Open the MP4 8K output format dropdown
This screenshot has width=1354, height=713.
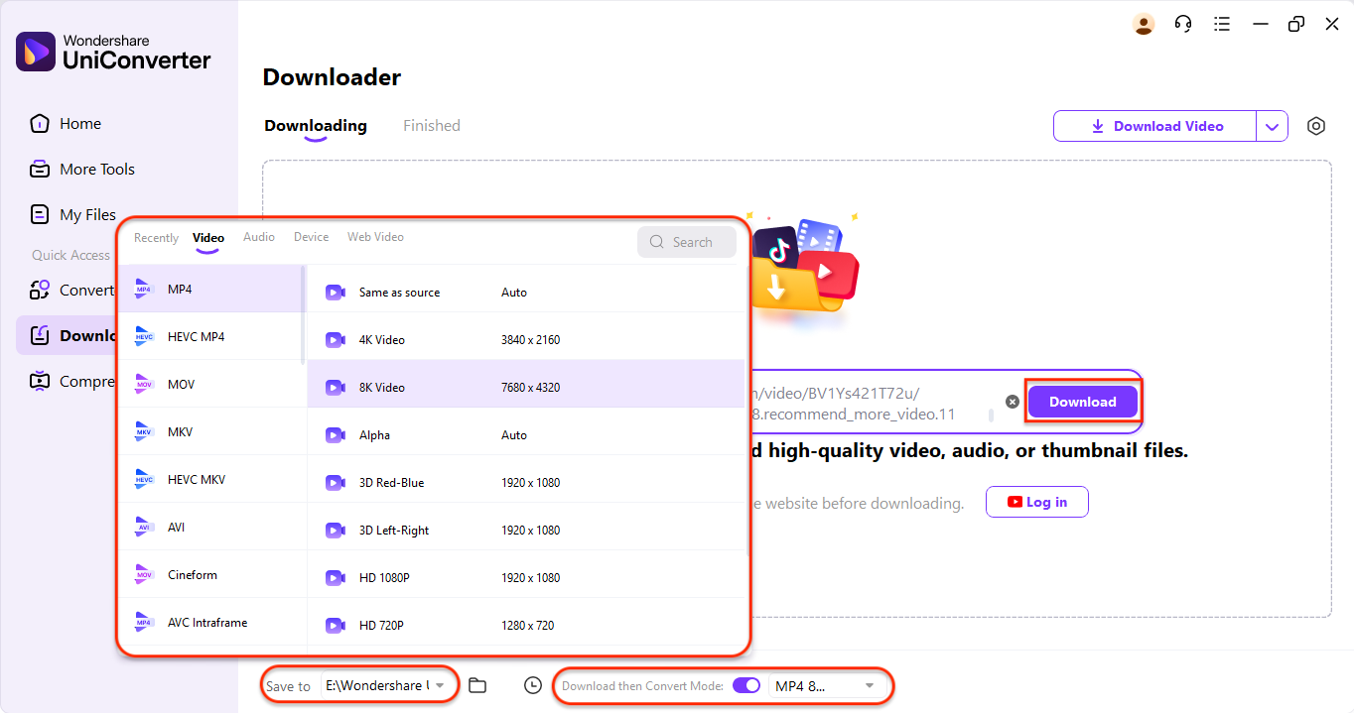pos(826,685)
